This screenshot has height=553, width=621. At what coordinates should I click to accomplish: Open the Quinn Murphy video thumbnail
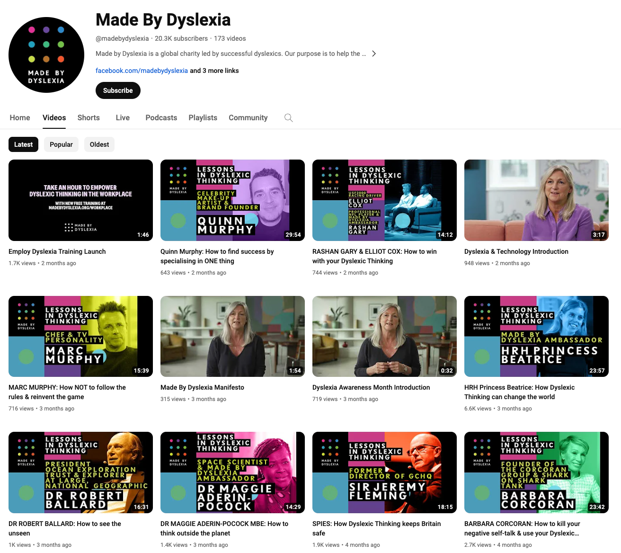point(232,200)
